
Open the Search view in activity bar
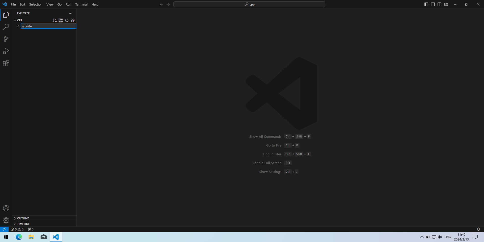coord(6,27)
